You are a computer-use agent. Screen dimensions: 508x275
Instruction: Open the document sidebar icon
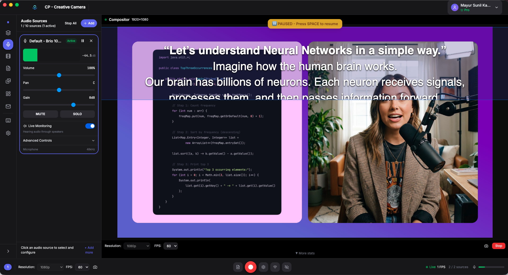8,68
